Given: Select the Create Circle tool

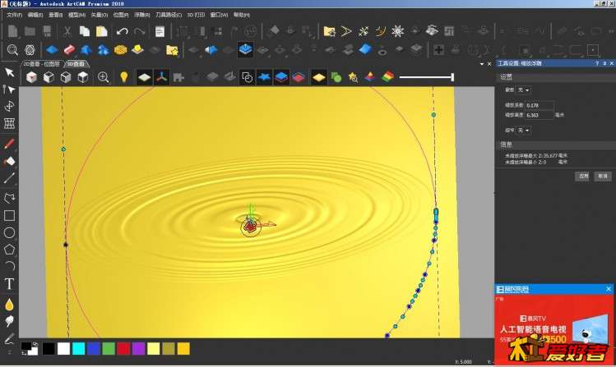Looking at the screenshot, I should click(10, 232).
